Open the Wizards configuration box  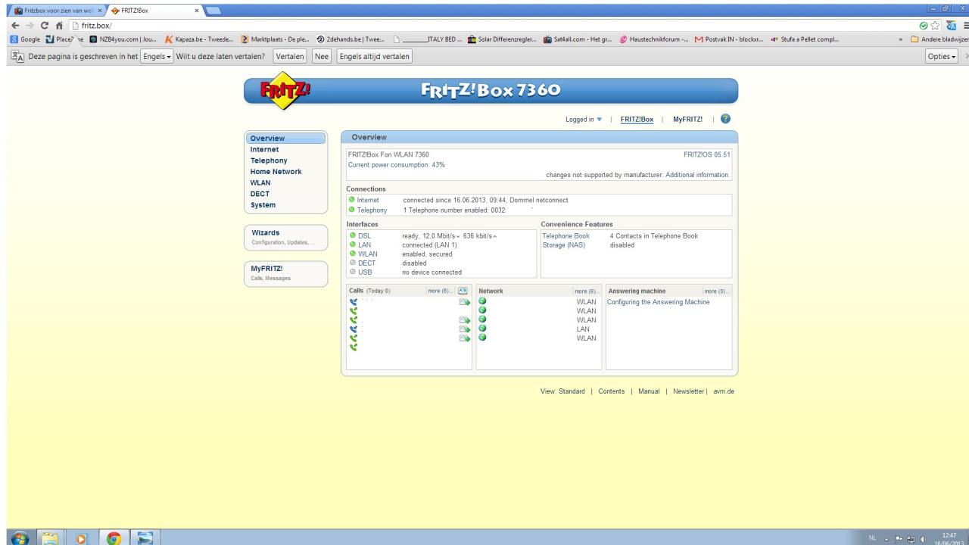tap(286, 236)
